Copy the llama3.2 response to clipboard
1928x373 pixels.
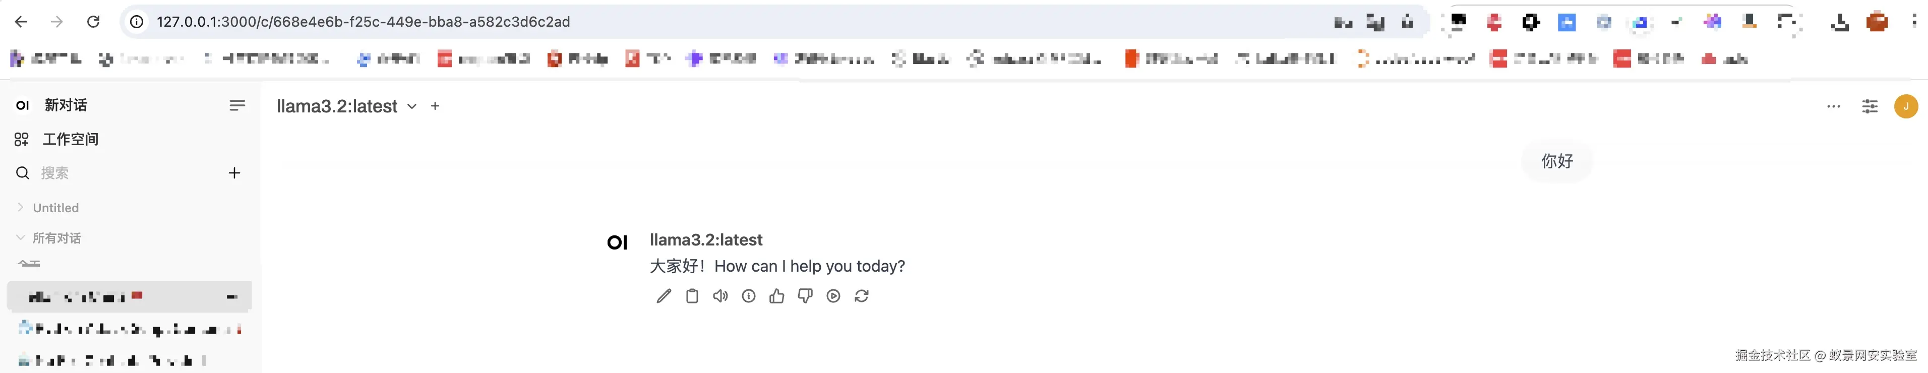692,296
